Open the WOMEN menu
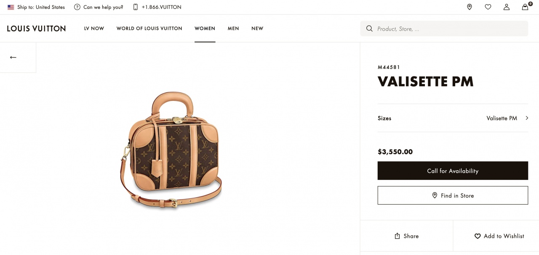 pos(205,29)
